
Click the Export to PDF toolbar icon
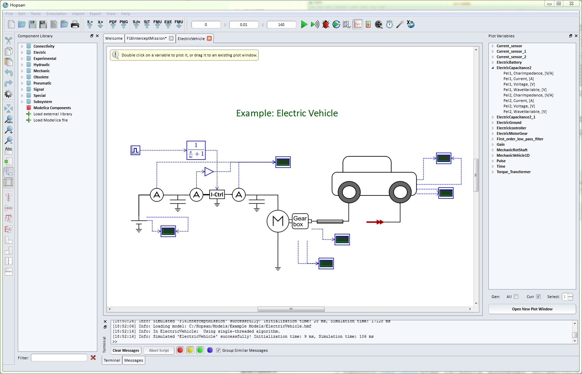(x=113, y=24)
